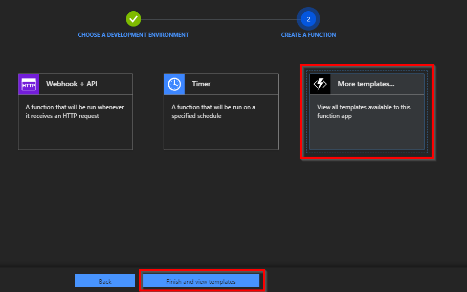Click the blue step 2 circle
The height and width of the screenshot is (292, 467).
point(308,19)
